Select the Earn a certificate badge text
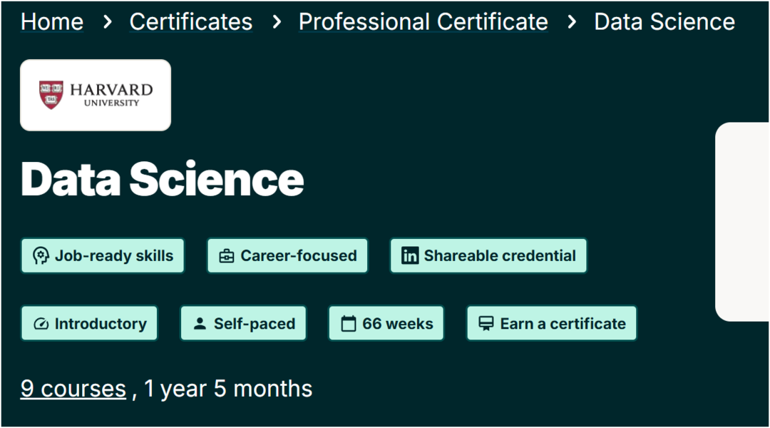Image resolution: width=770 pixels, height=428 pixels. tap(563, 324)
